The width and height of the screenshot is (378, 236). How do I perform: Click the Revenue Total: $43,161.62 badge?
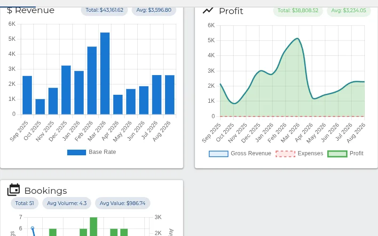[x=104, y=10]
